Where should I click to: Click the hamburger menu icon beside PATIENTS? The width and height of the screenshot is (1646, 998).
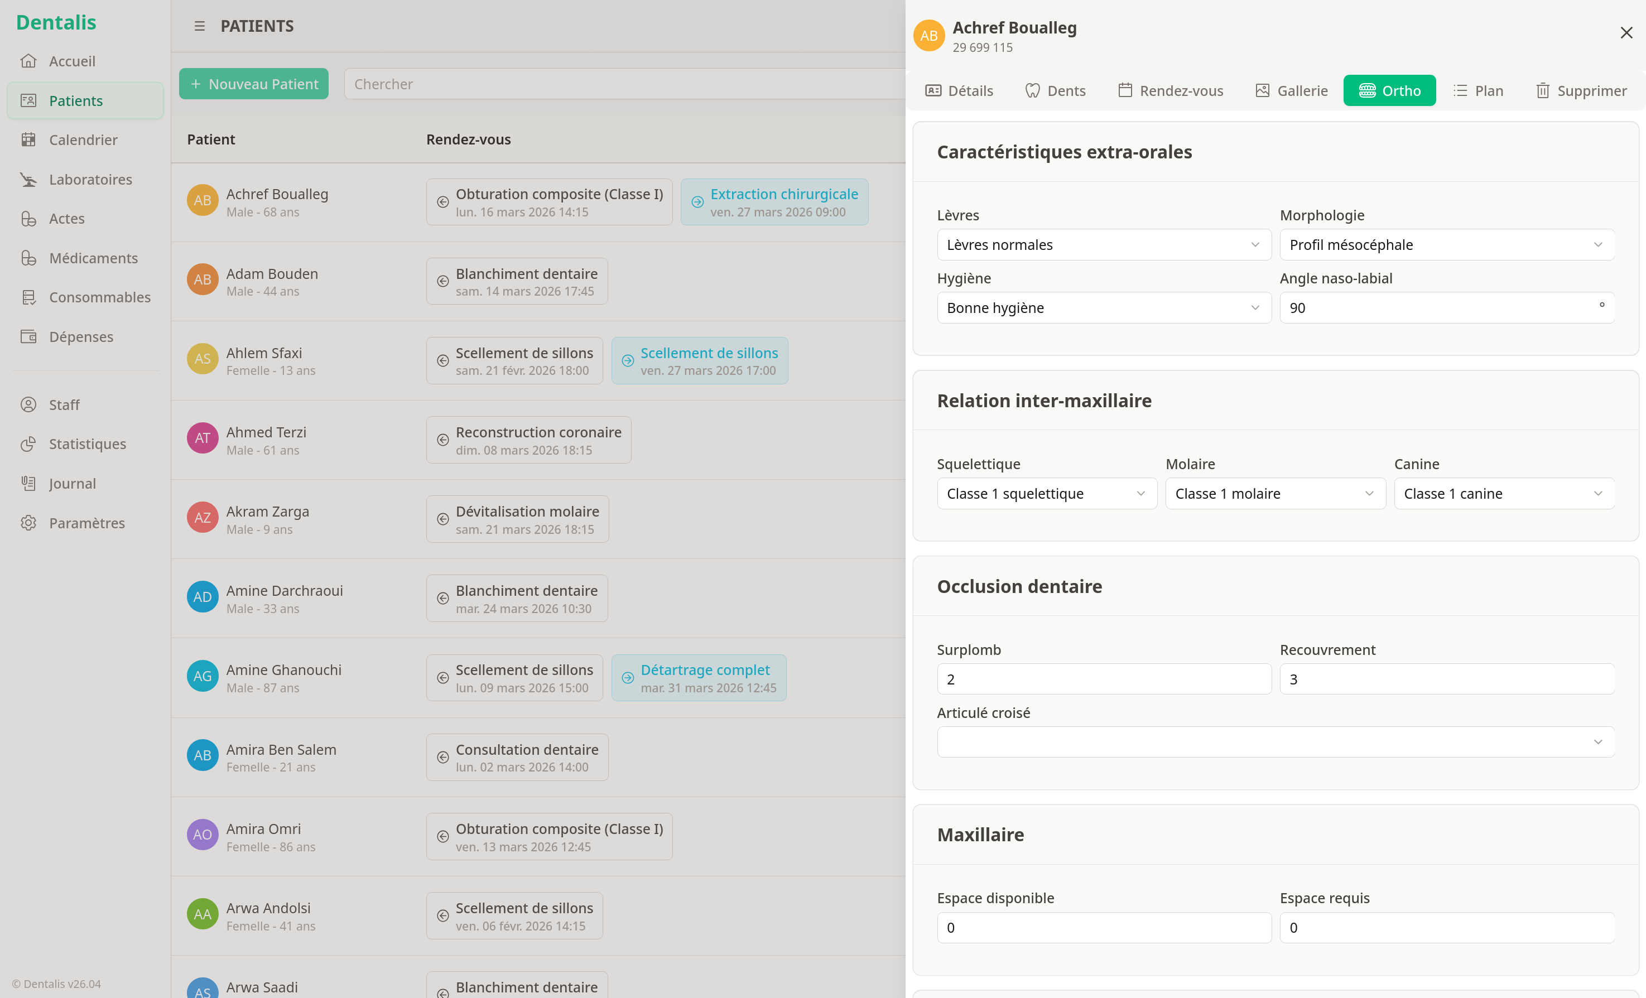coord(199,26)
